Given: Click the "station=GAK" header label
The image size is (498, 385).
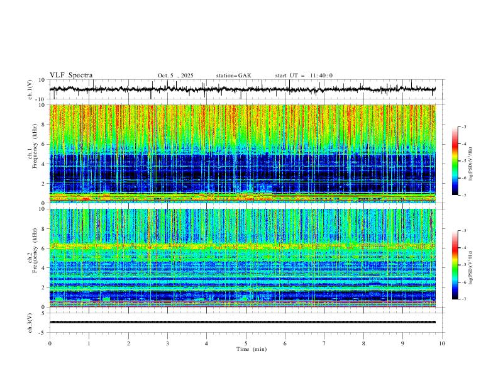Looking at the screenshot, I should coord(233,75).
